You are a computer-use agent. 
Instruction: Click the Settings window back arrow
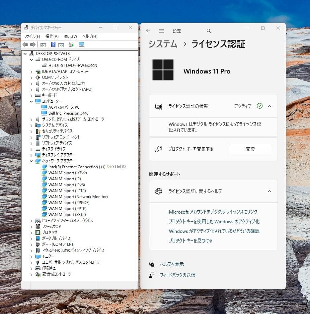(x=148, y=31)
